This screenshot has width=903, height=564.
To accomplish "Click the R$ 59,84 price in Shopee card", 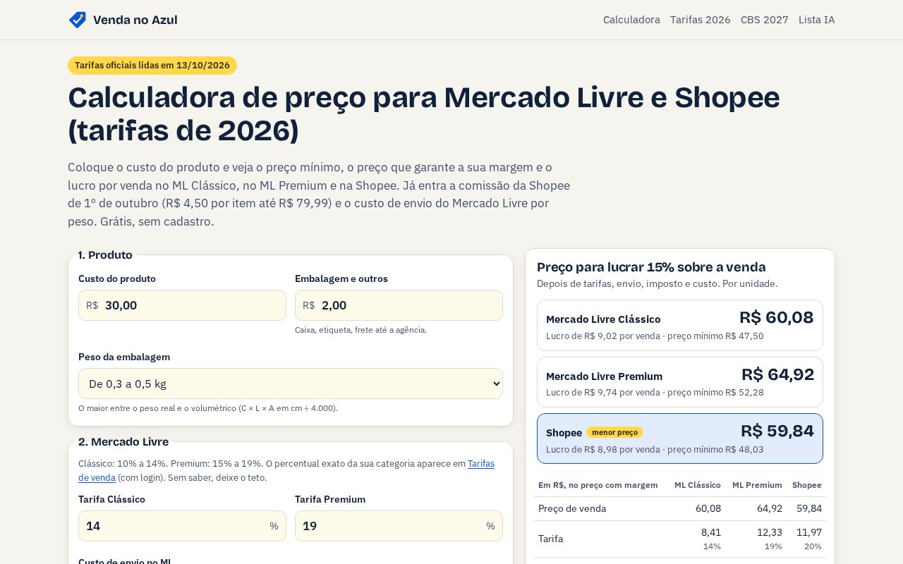I will tap(777, 431).
